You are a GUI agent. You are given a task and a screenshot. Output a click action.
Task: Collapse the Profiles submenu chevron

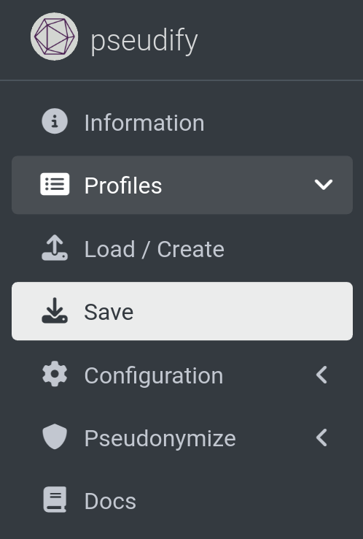click(x=324, y=185)
